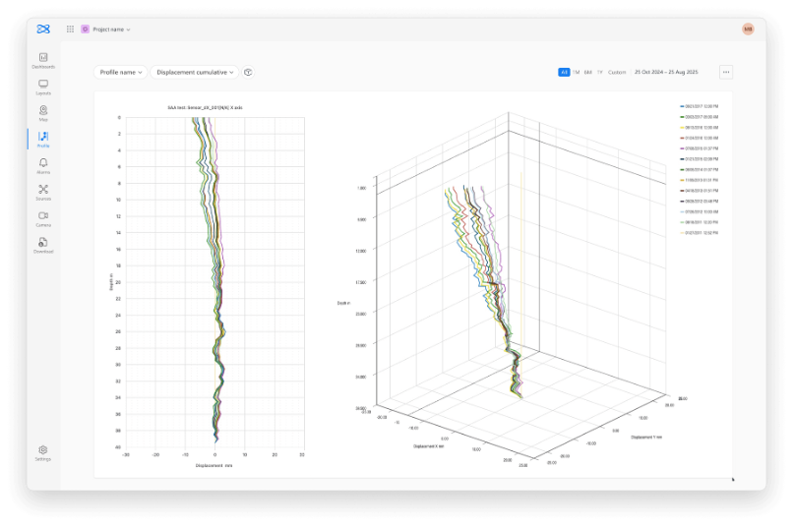The width and height of the screenshot is (793, 527).
Task: Open the Dashboards section in sidebar
Action: [x=43, y=58]
